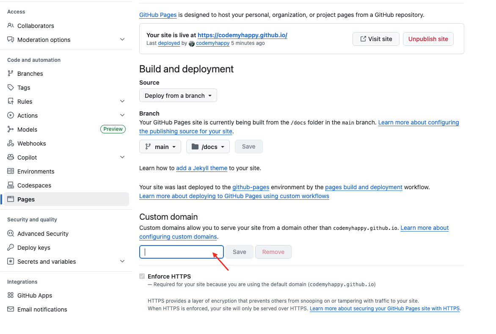Image resolution: width=496 pixels, height=334 pixels.
Task: Click the Unpublish site button
Action: 428,39
